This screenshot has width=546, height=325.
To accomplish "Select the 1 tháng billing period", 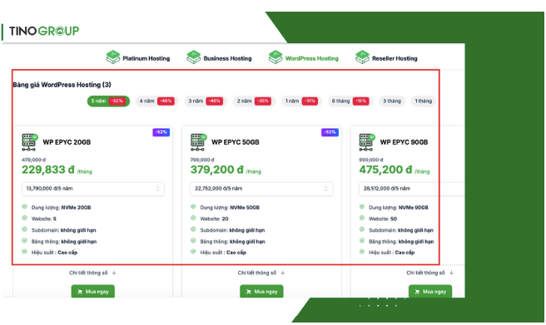I will pyautogui.click(x=424, y=101).
